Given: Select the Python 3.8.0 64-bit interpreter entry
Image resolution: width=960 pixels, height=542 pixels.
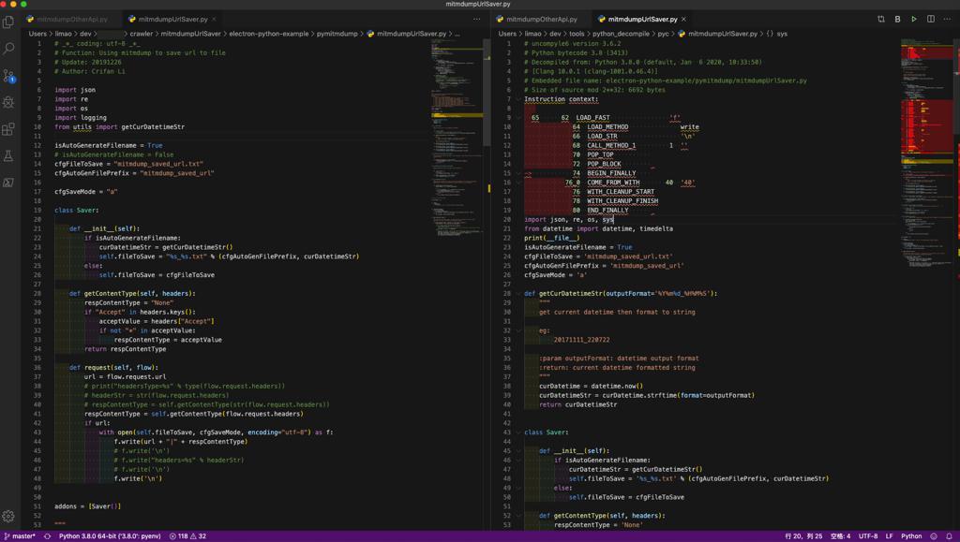Looking at the screenshot, I should click(x=110, y=535).
